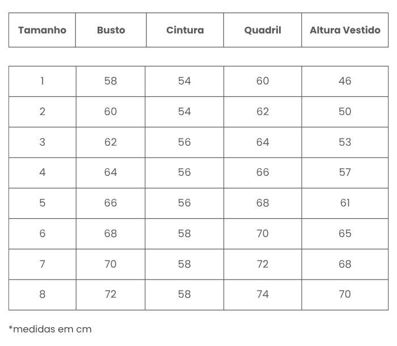Click the Cintura column header
Screen dimensions: 397x346
pos(185,30)
